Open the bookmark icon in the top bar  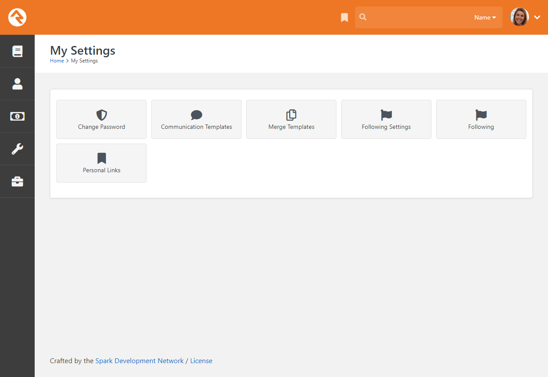point(344,17)
